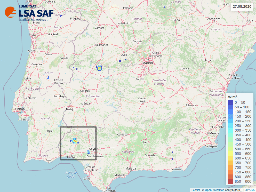Select the blue-yellow pixel cluster south of Salamanca
The image size is (256, 192).
(x=99, y=68)
